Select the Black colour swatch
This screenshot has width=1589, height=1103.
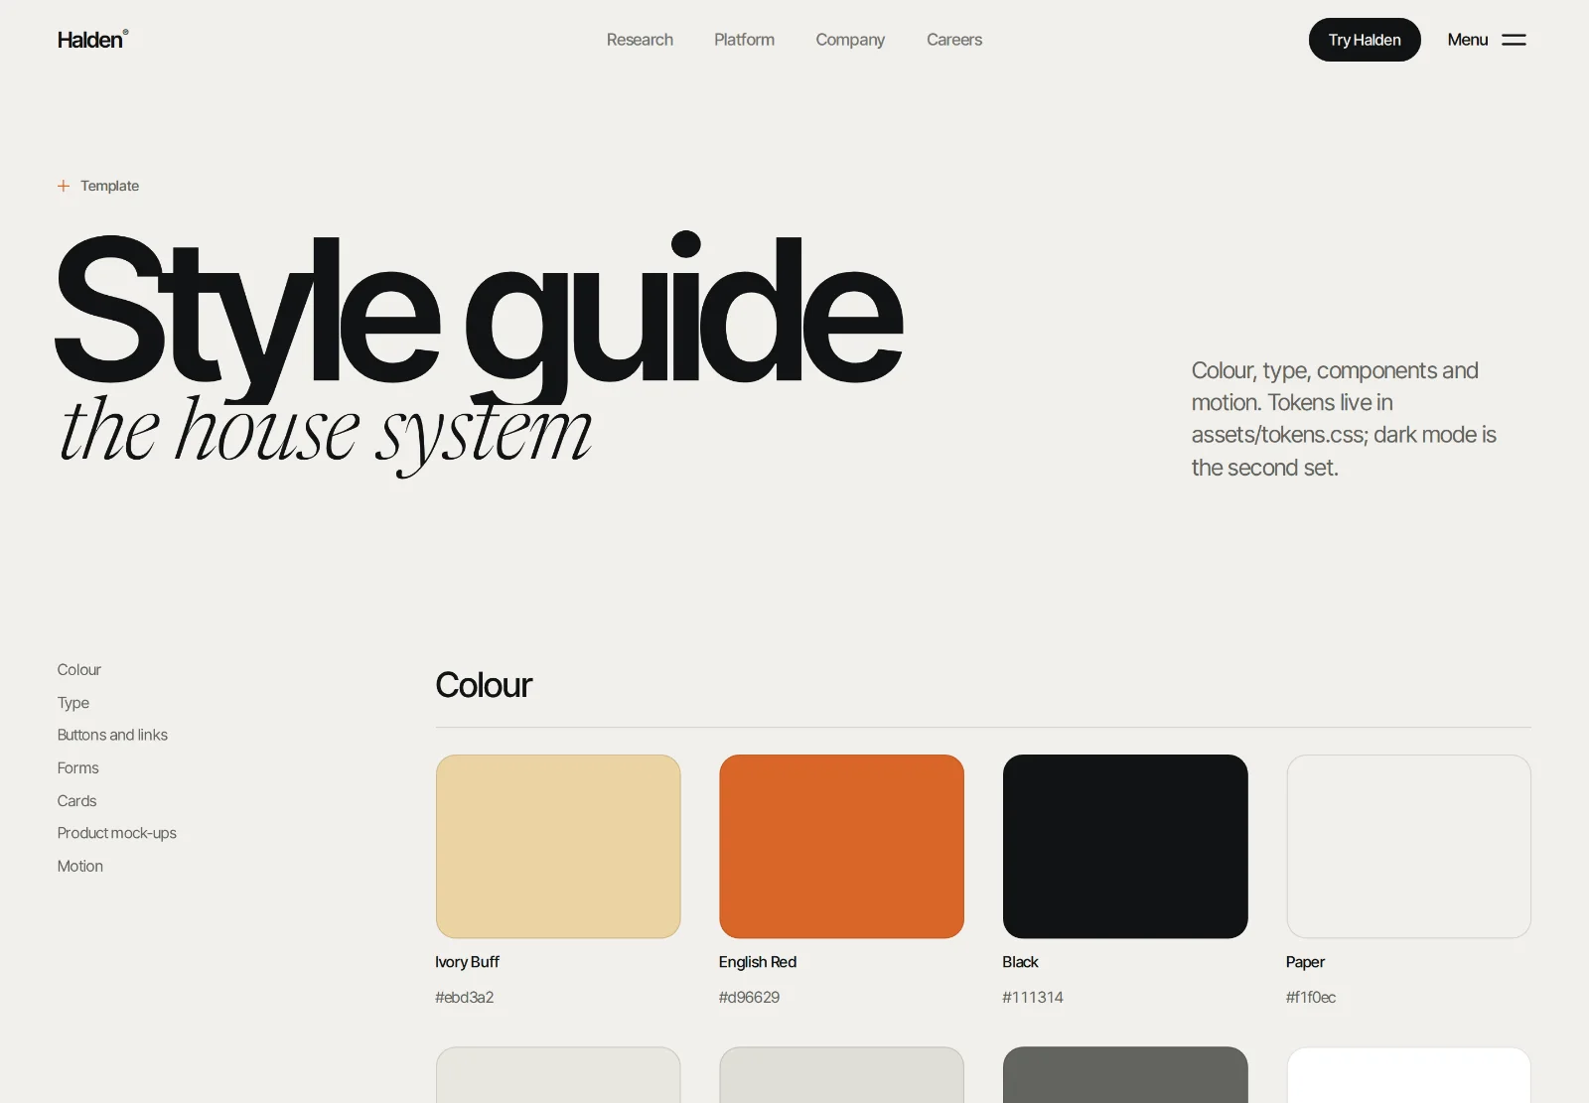(1125, 847)
